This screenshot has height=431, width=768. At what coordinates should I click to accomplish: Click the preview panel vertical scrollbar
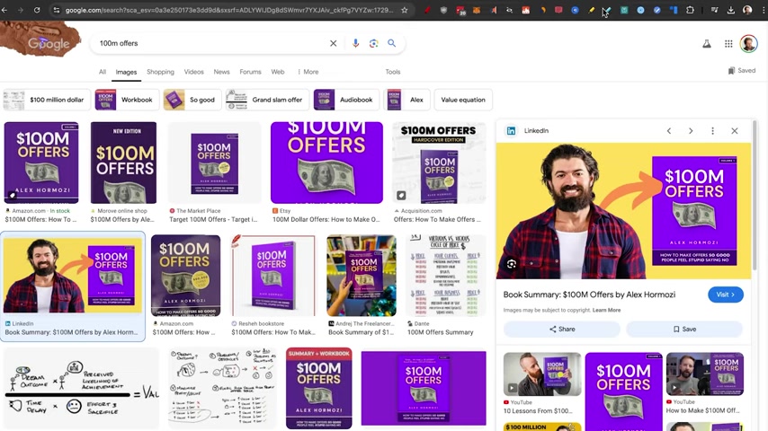click(755, 196)
